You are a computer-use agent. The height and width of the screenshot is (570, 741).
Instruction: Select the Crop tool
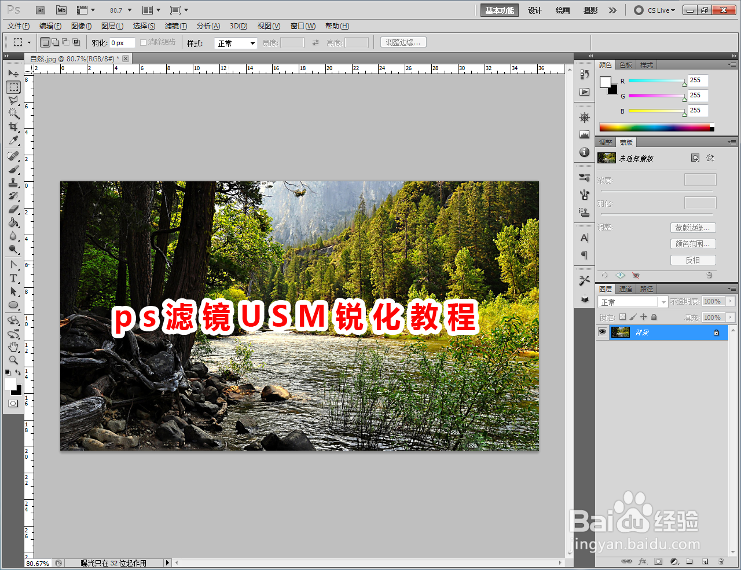coord(14,126)
